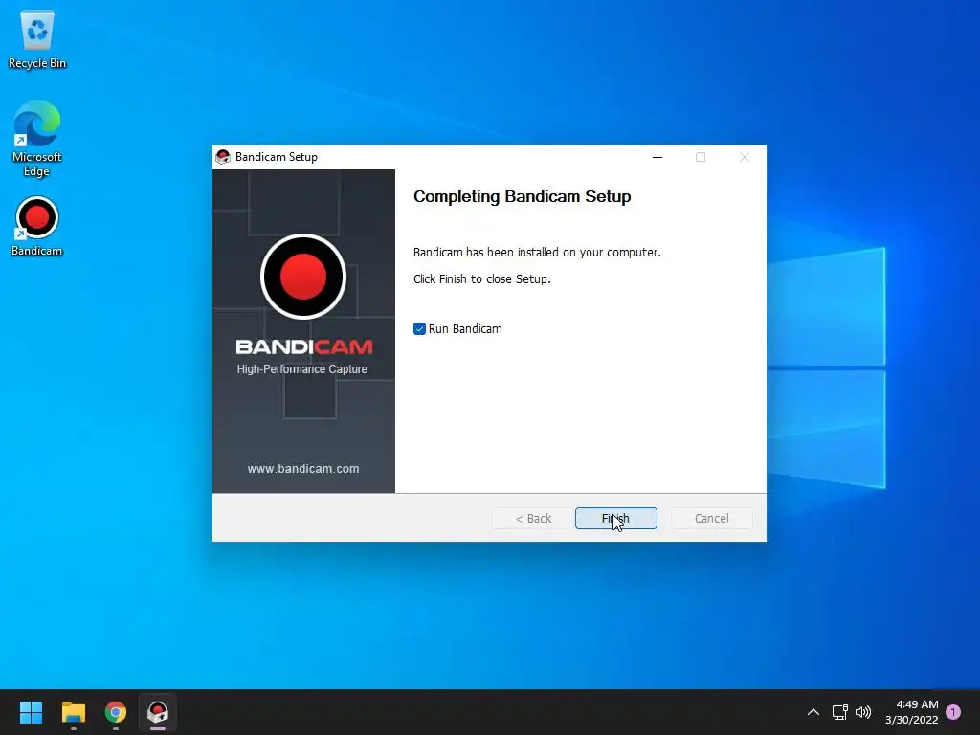This screenshot has height=735, width=980.
Task: Click the 'Bandicam has been installed' text
Action: [537, 252]
